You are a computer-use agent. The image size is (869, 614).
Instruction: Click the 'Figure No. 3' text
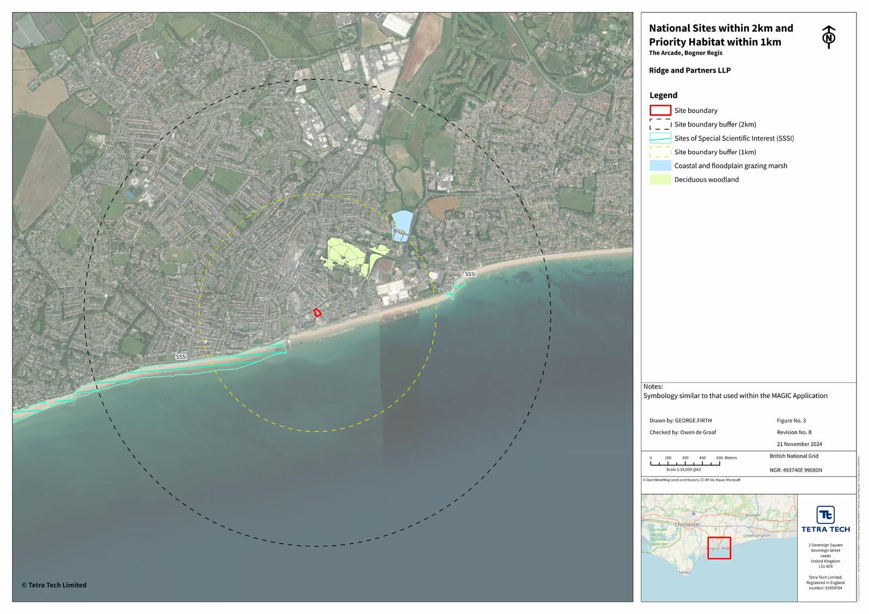[x=791, y=421]
